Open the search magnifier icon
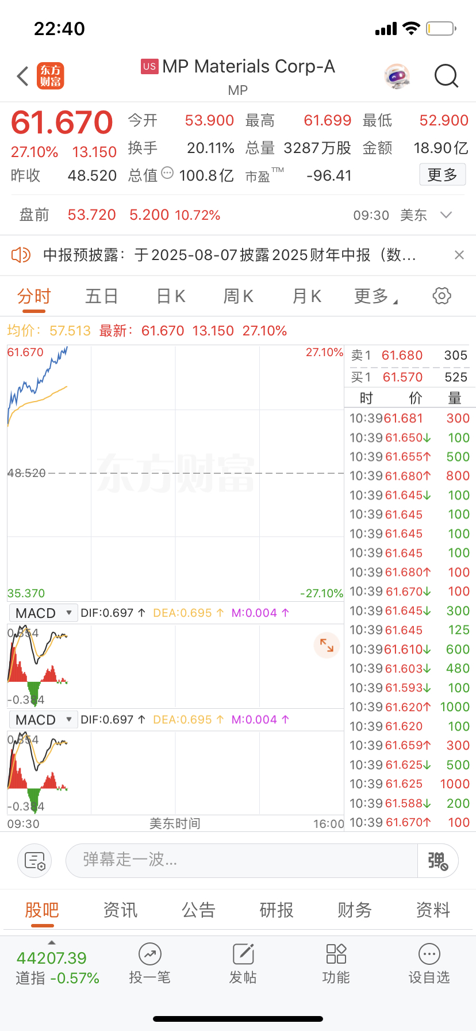 click(446, 76)
